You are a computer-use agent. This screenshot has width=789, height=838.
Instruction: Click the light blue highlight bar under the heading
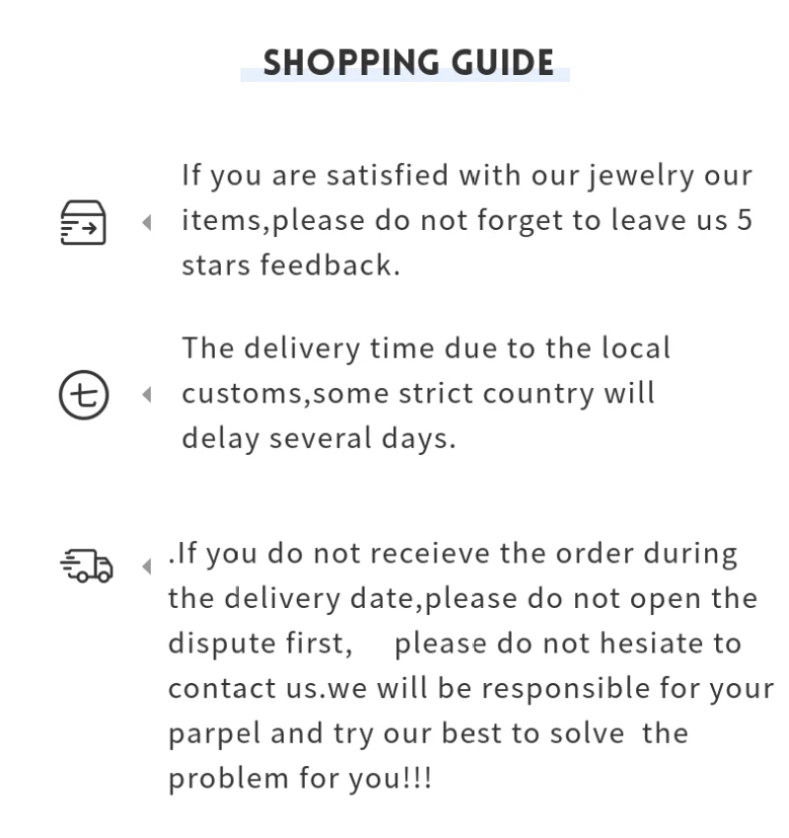click(x=405, y=75)
